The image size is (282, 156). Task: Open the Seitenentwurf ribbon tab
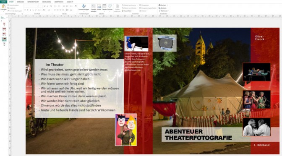pos(33,2)
